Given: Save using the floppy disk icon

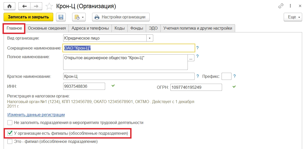Looking at the screenshot, I should pos(61,17).
